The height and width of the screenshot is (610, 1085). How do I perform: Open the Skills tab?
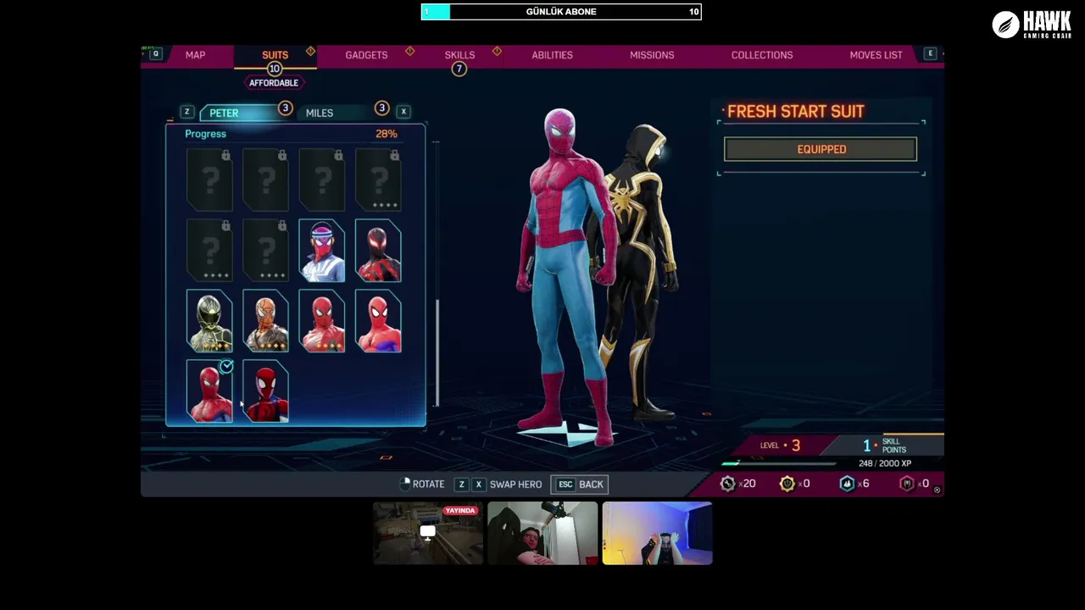[459, 55]
